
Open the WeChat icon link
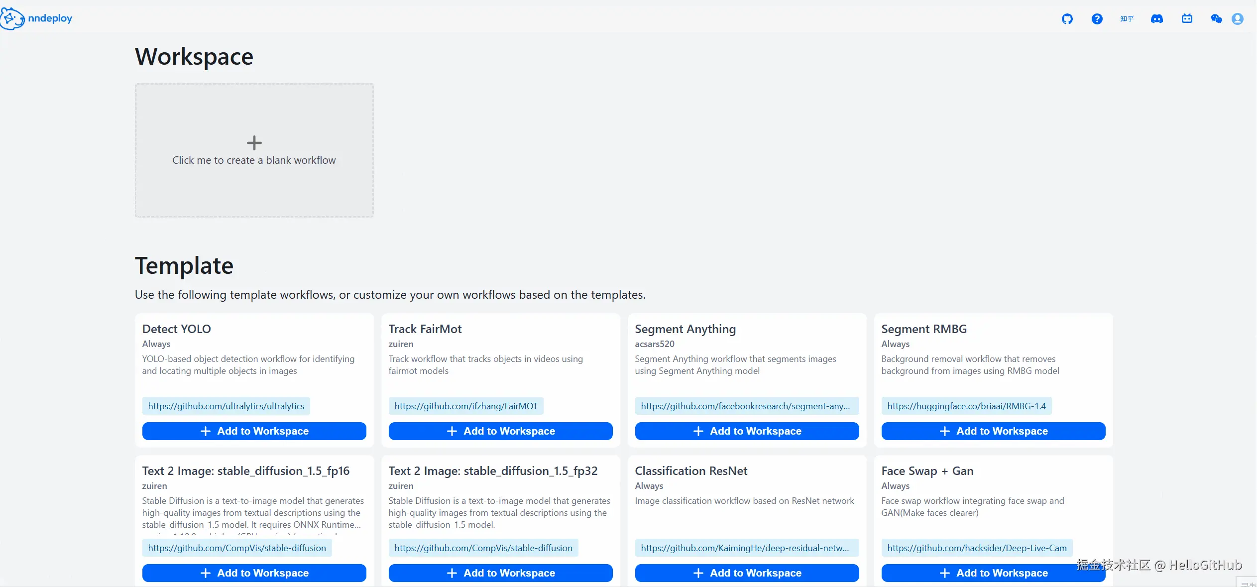(x=1216, y=19)
